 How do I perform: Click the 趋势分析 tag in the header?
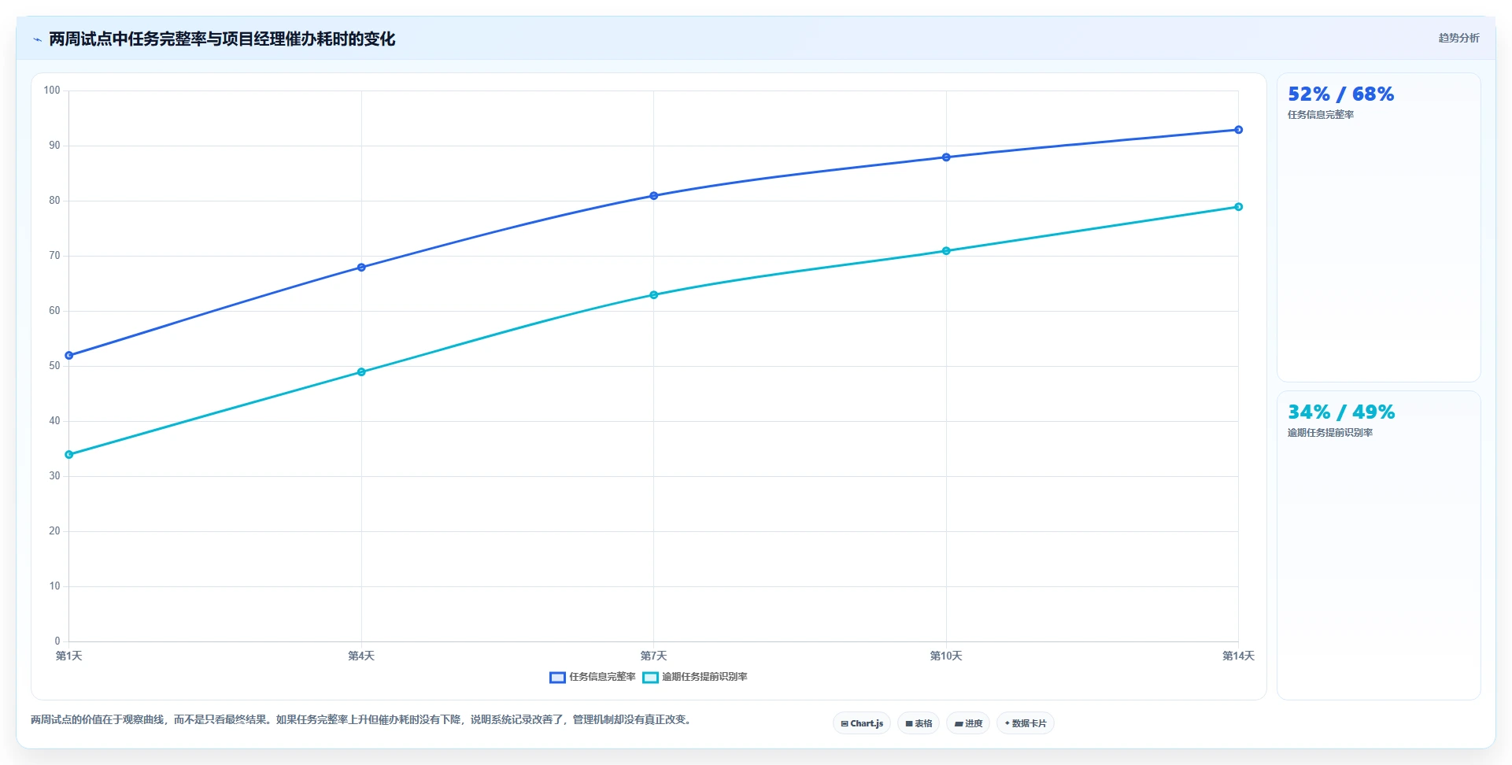[x=1458, y=38]
